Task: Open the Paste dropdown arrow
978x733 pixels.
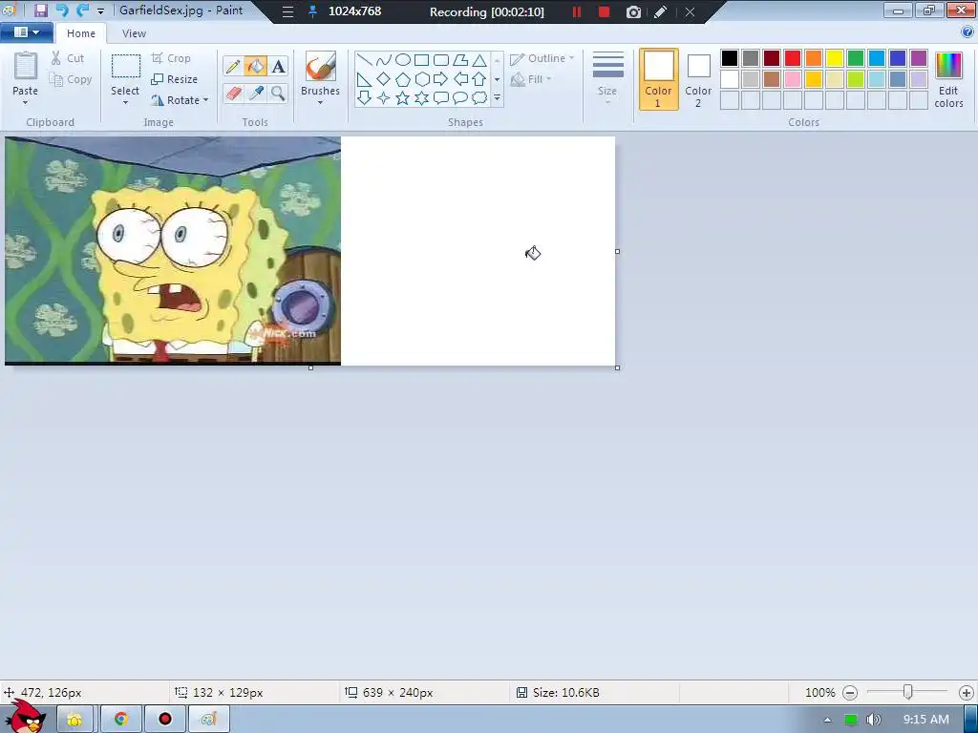Action: pyautogui.click(x=26, y=102)
